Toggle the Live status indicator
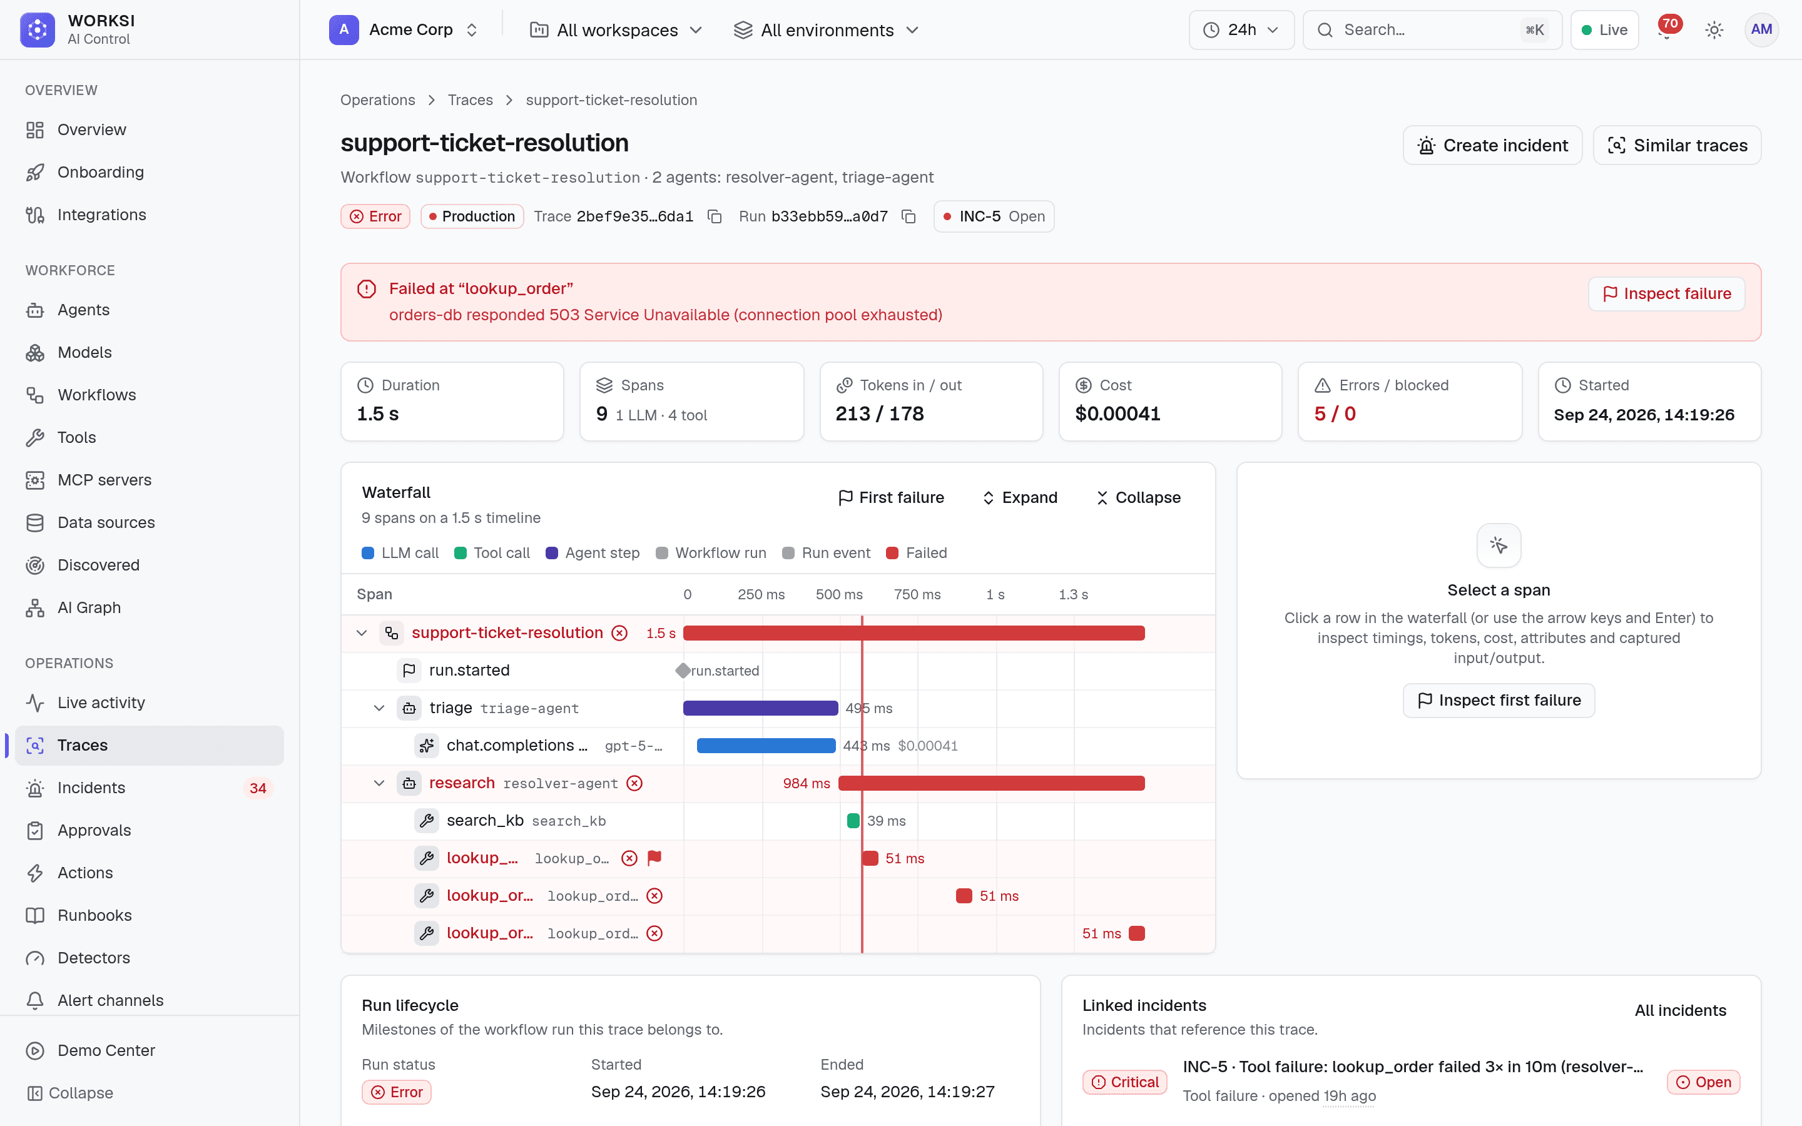Viewport: 1802px width, 1126px height. (x=1604, y=30)
